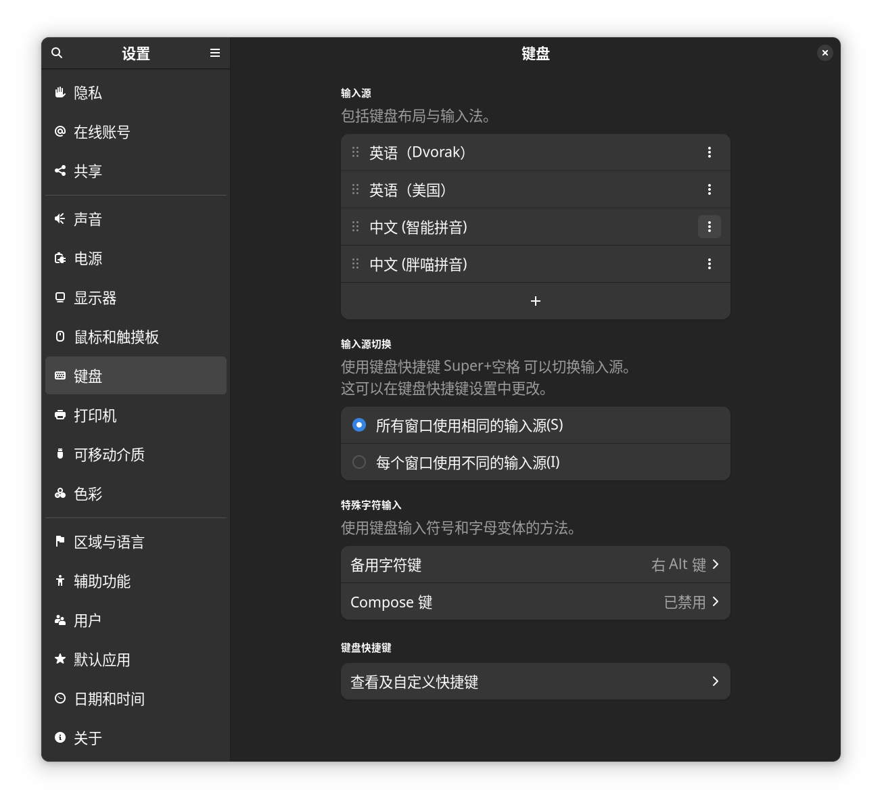This screenshot has height=807, width=882.
Task: Open 查看及自定义快捷键 via its chevron
Action: [716, 681]
